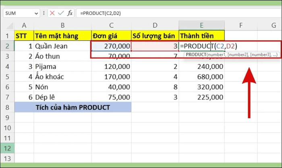Select the 'Nón' cell
The height and width of the screenshot is (168, 282).
coord(62,87)
